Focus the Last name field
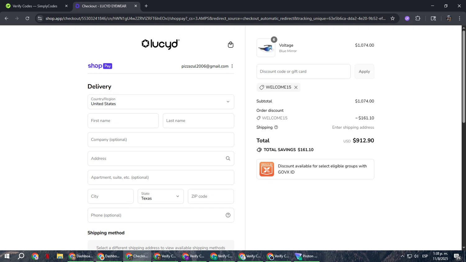Viewport: 466px width, 262px height. pos(198,121)
